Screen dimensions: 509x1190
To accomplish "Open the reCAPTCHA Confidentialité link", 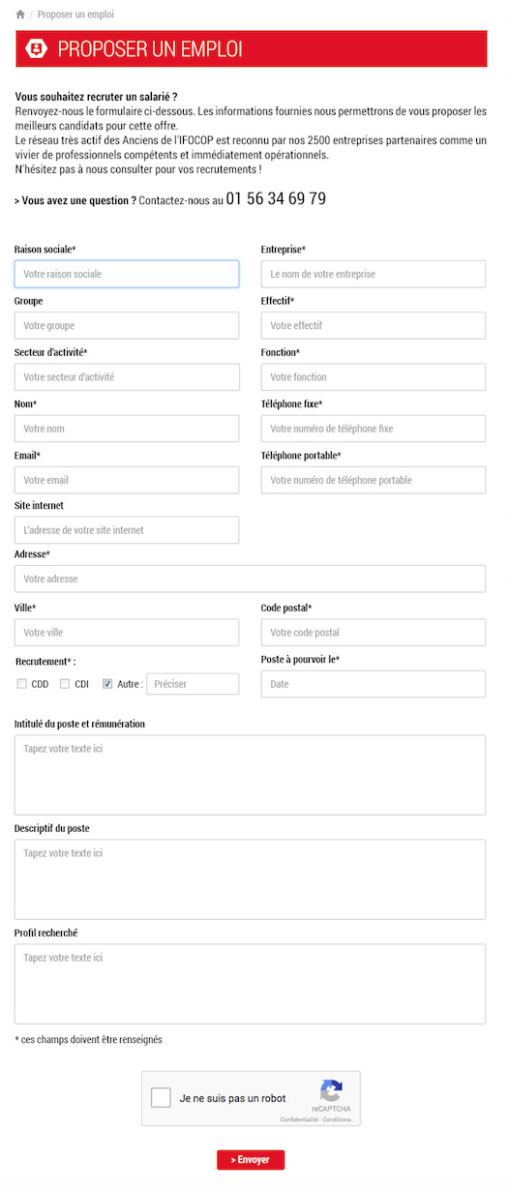I will click(x=300, y=1119).
